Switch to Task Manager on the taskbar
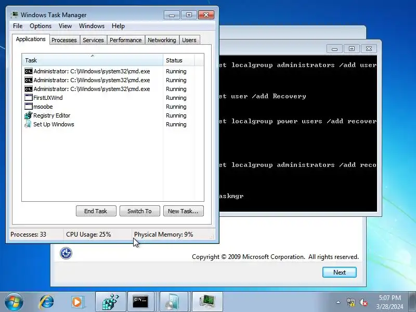The height and width of the screenshot is (312, 416). [x=207, y=302]
